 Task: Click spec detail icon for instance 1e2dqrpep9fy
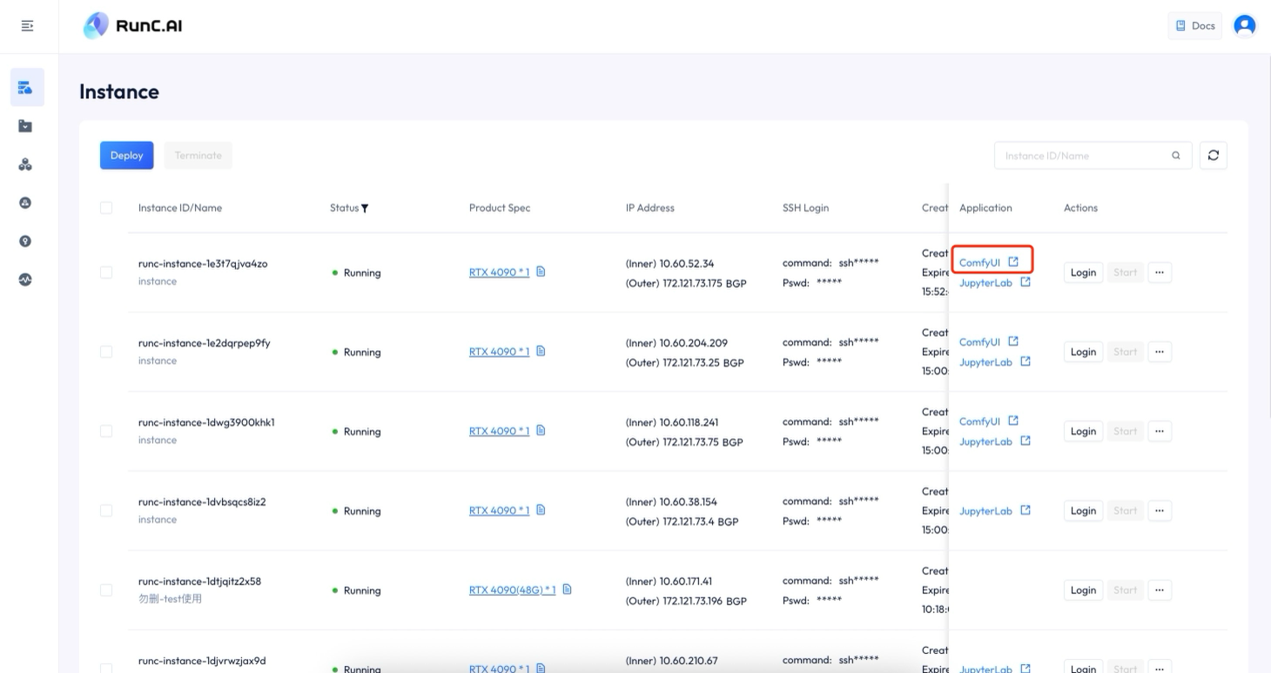tap(541, 351)
